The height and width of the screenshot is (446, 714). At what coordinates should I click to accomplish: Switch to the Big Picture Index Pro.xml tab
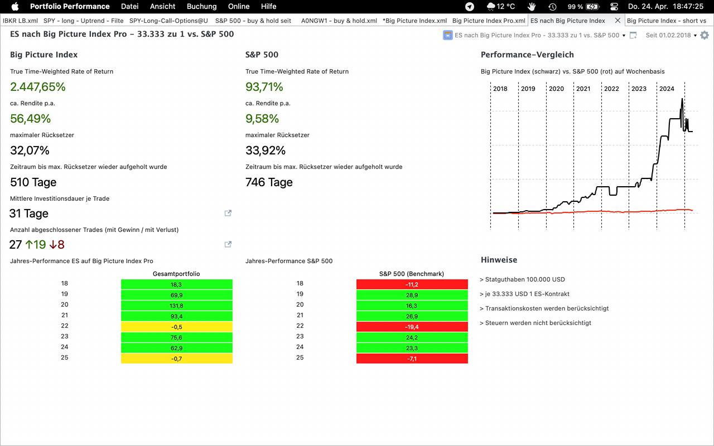click(x=488, y=21)
